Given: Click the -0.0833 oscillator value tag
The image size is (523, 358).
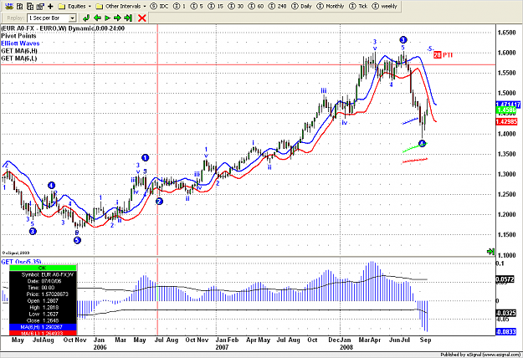Looking at the screenshot, I should 506,332.
